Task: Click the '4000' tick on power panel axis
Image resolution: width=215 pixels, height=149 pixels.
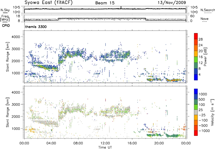Action: (16, 37)
